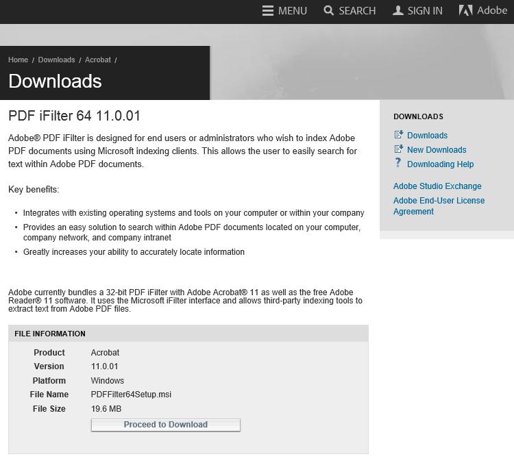Click the Proceed to Download button
This screenshot has width=514, height=461.
(x=166, y=425)
